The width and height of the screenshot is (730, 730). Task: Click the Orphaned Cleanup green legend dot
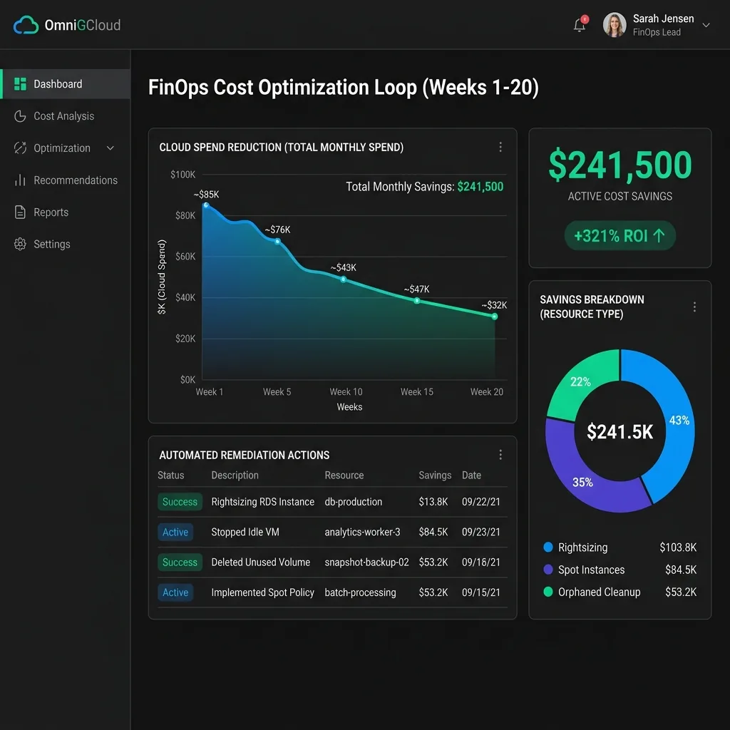pos(548,592)
